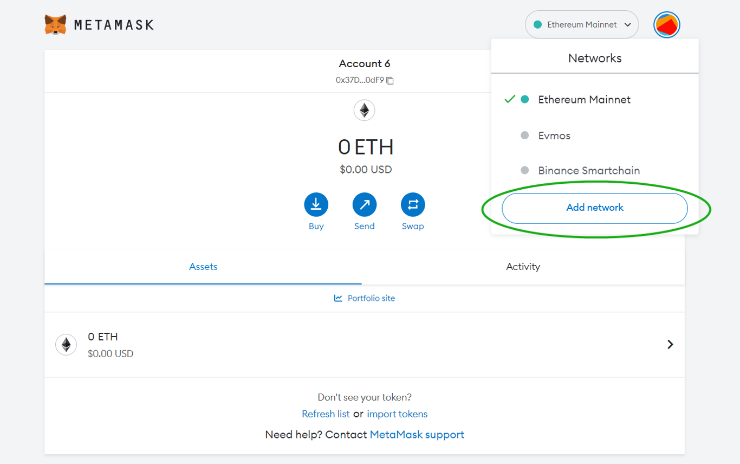The height and width of the screenshot is (464, 740).
Task: Open the Ethereum Mainnet network dropdown
Action: [x=582, y=24]
